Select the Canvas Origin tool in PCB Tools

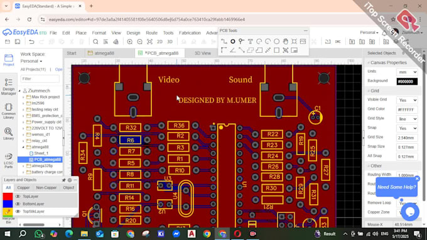[x=224, y=50]
